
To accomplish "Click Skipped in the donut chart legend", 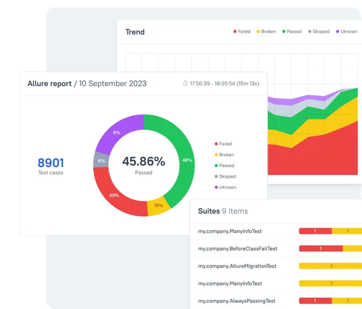I will point(225,177).
